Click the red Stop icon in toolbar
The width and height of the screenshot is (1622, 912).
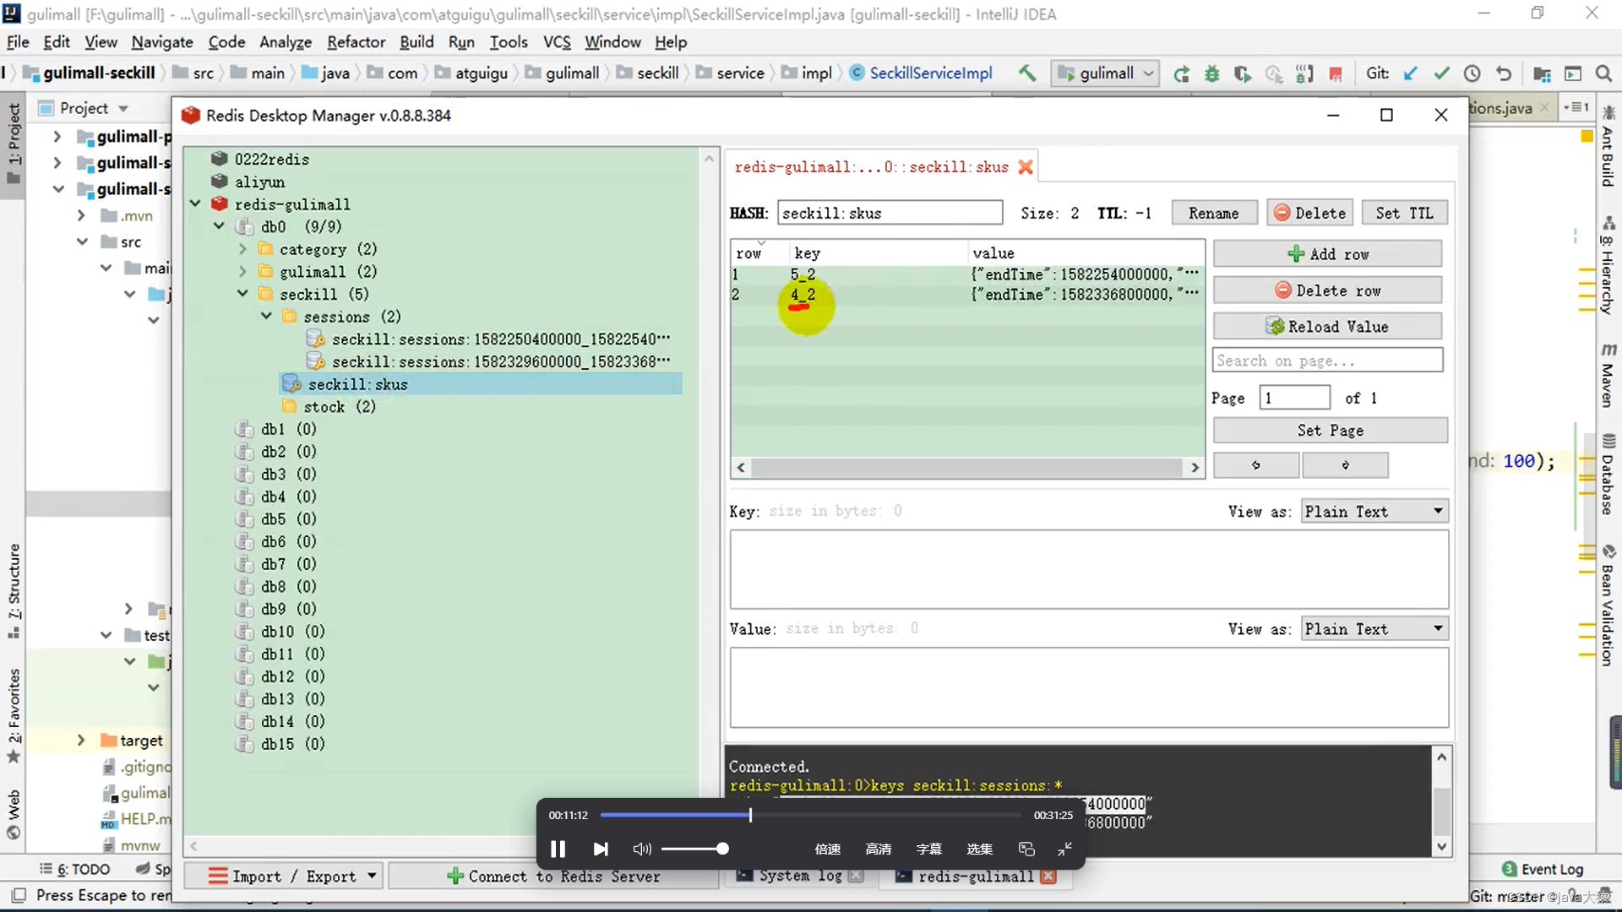[x=1335, y=73]
